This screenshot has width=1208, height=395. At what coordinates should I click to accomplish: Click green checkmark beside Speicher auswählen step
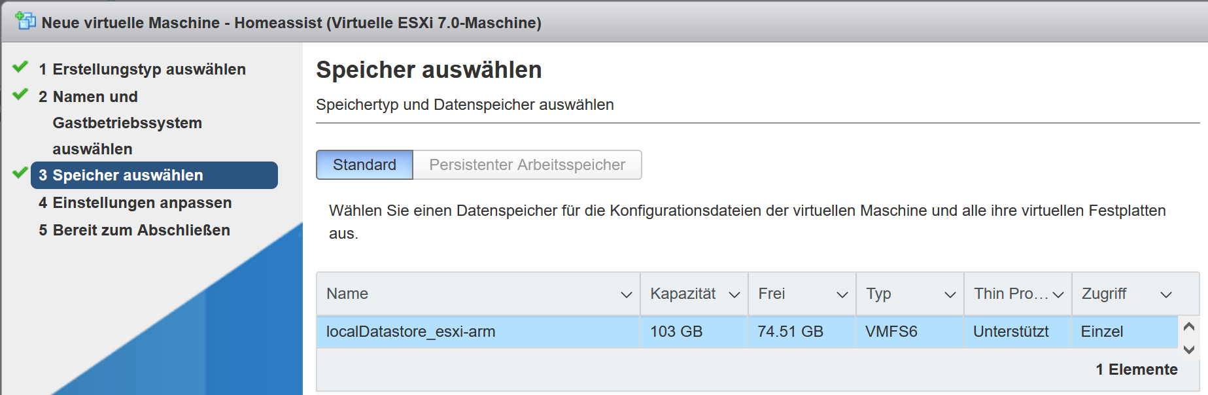(20, 173)
